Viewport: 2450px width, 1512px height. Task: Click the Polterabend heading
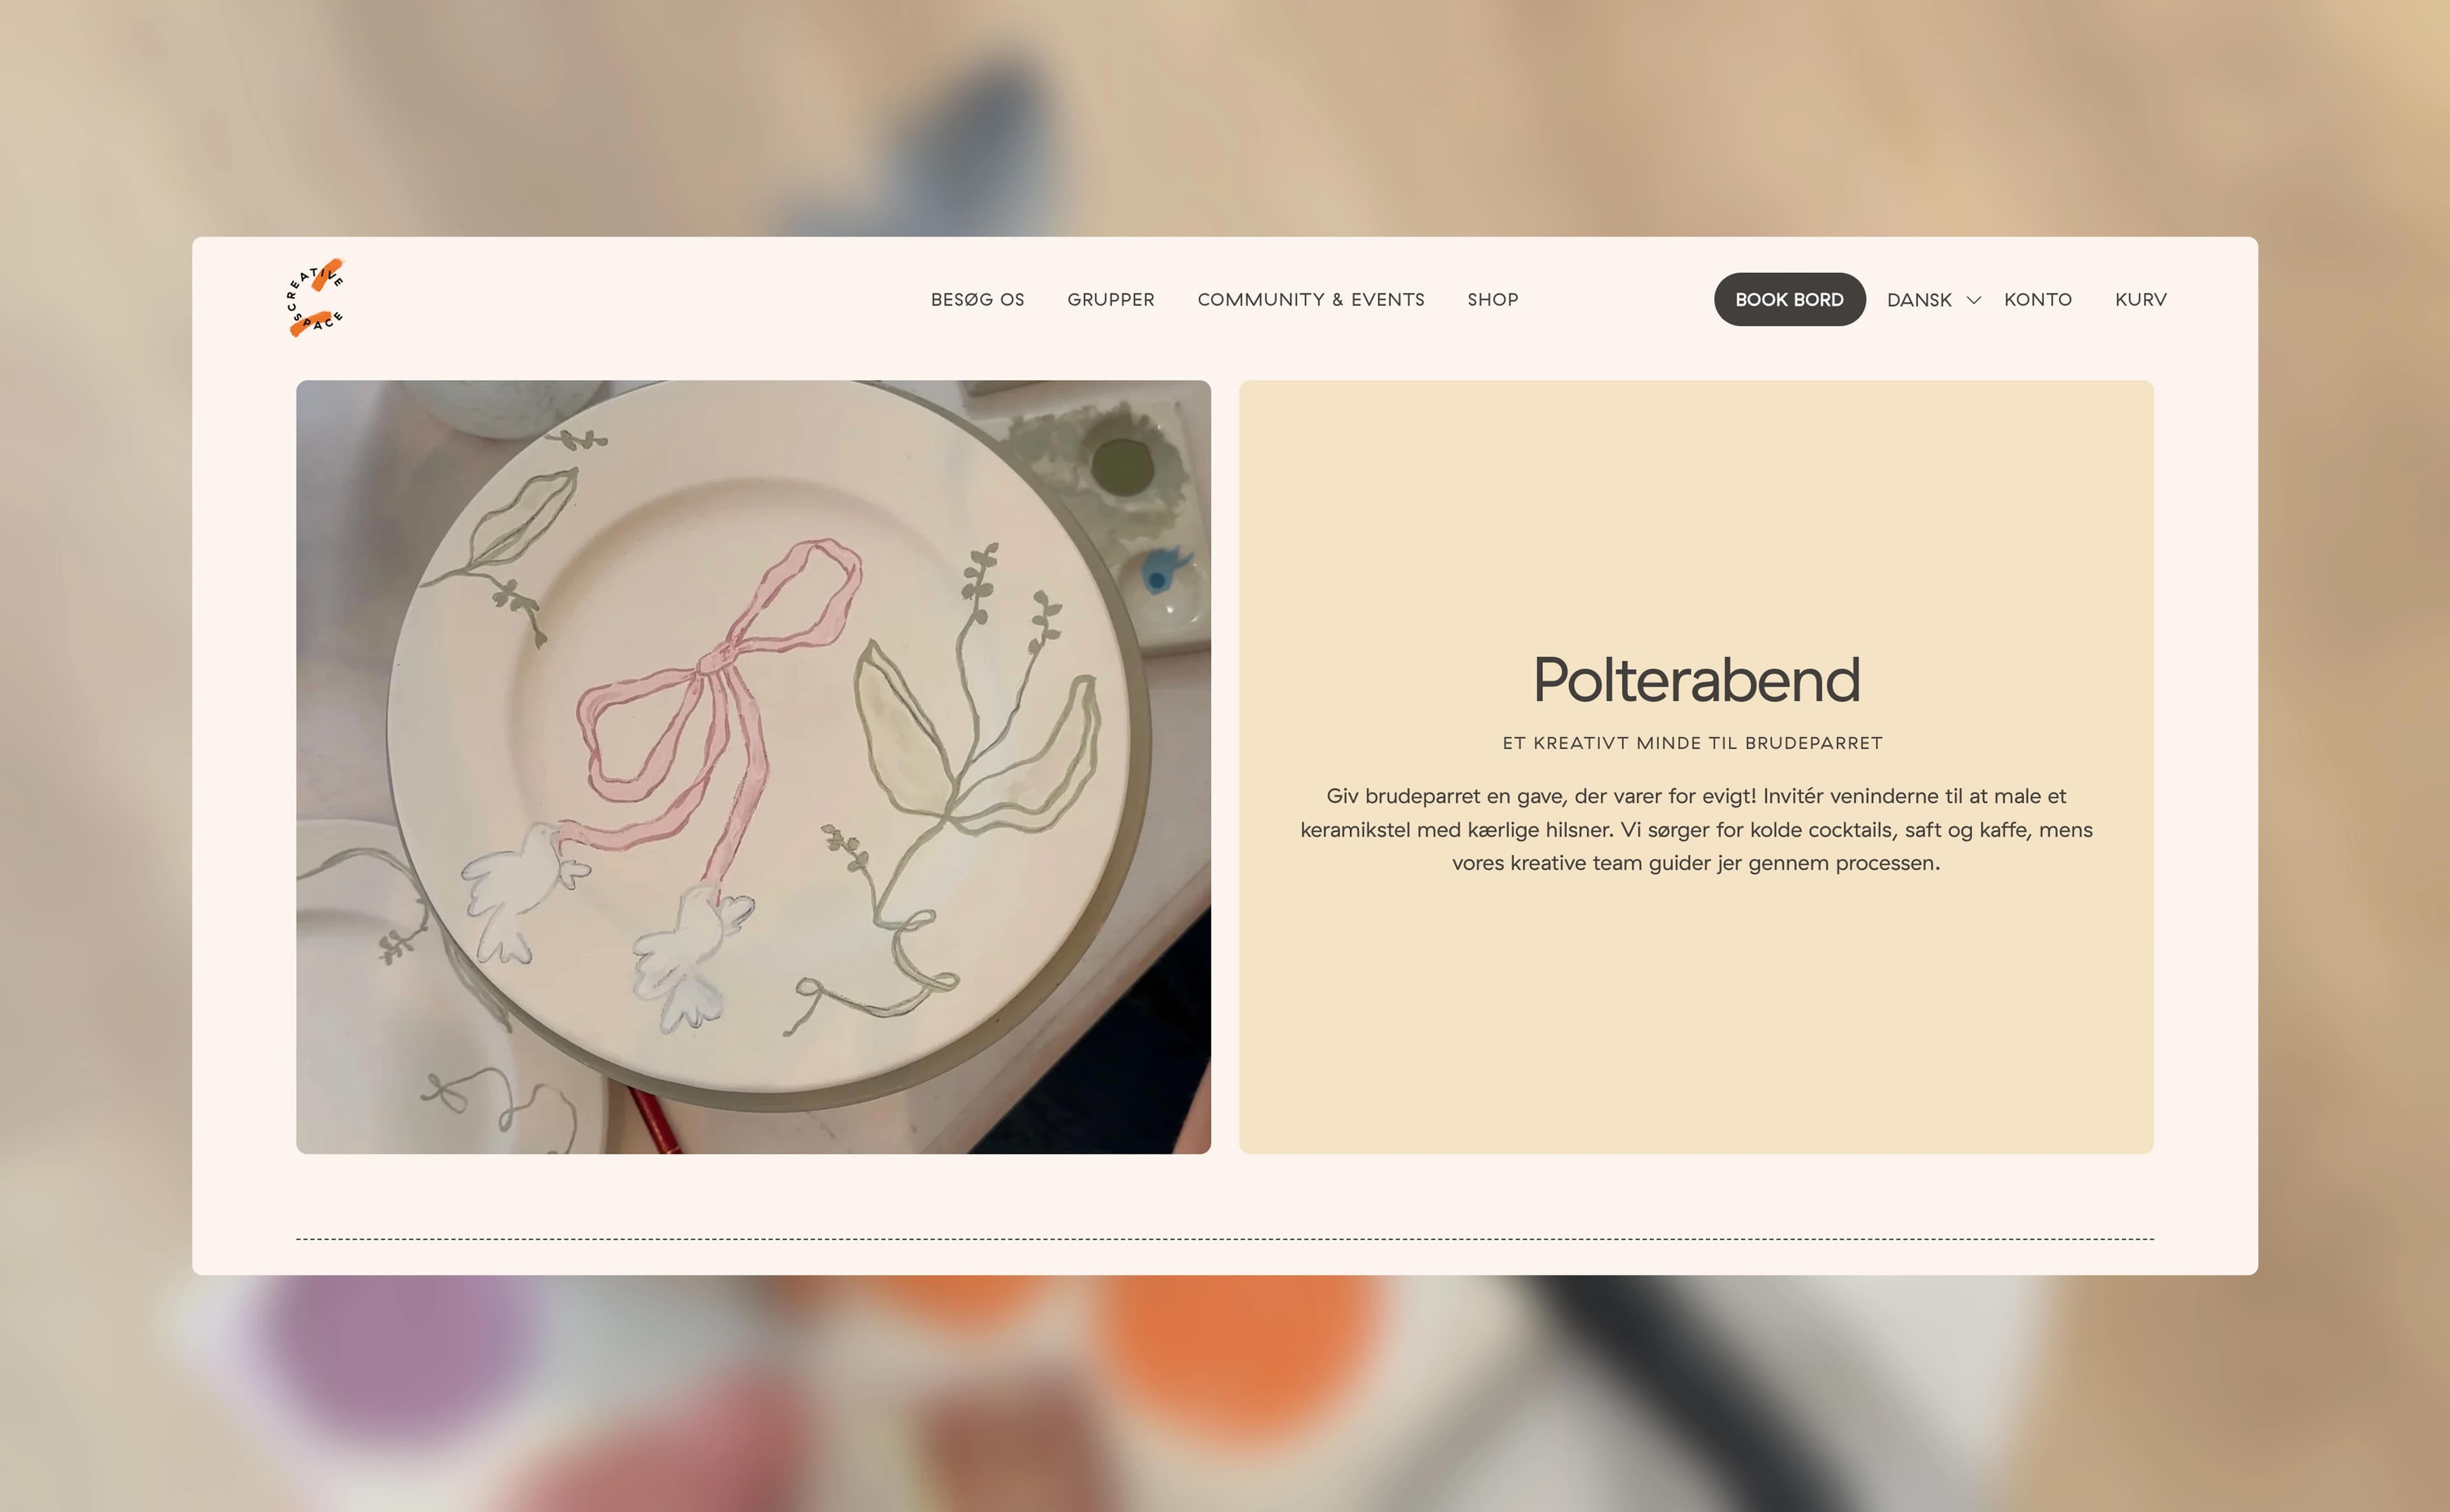pos(1696,680)
